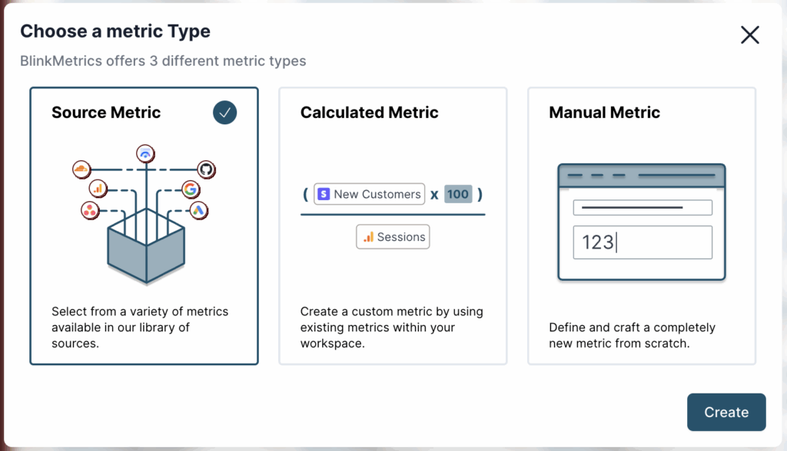Click the Google Analytics bar-chart source icon
Viewport: 787px width, 451px height.
tap(98, 188)
